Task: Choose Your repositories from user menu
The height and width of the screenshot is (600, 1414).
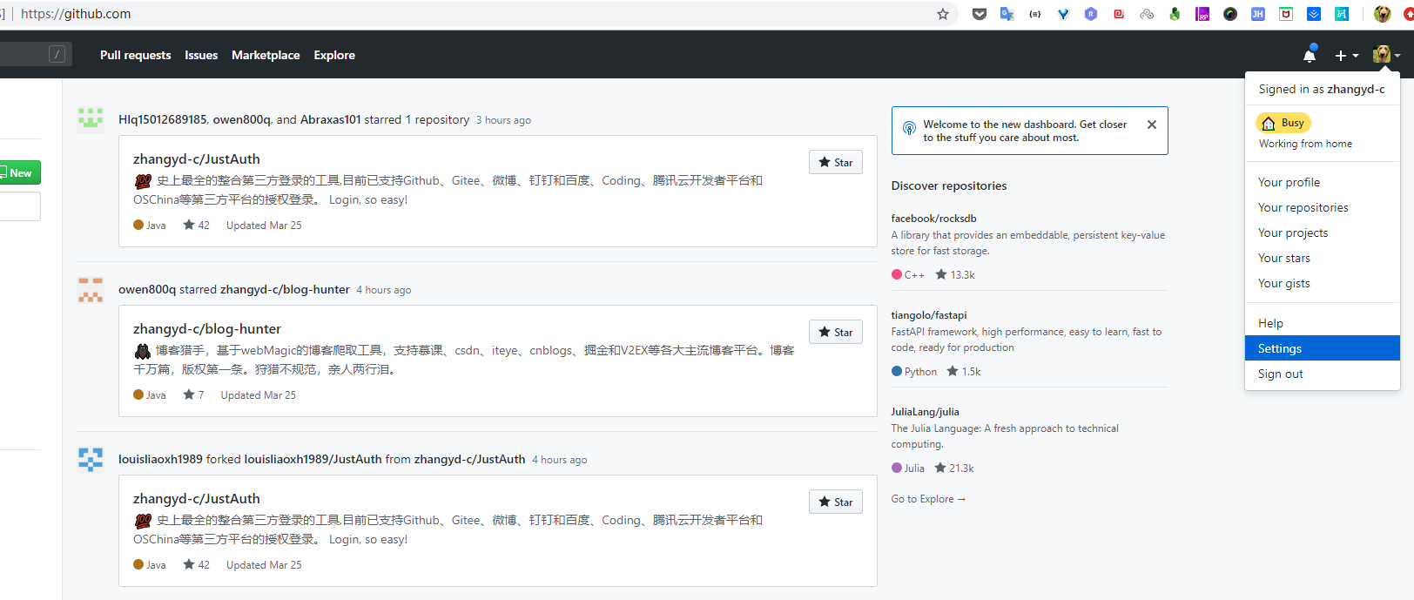Action: (1303, 207)
